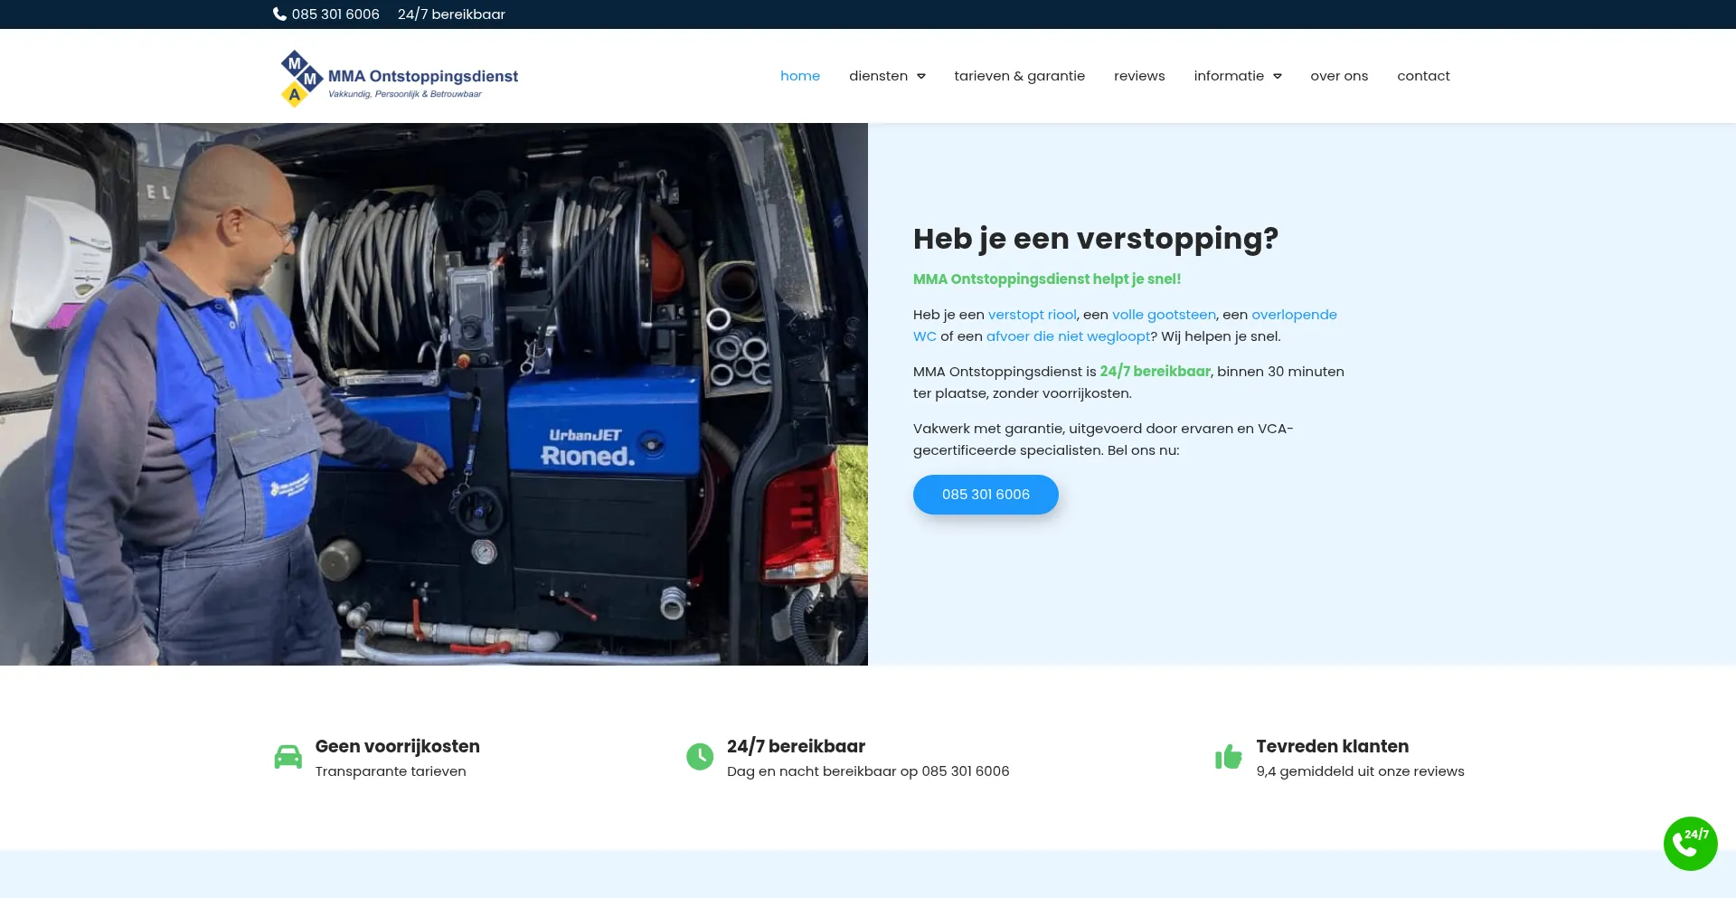This screenshot has height=898, width=1736.
Task: Click the car icon above Geen voorrijkosten
Action: [x=288, y=756]
